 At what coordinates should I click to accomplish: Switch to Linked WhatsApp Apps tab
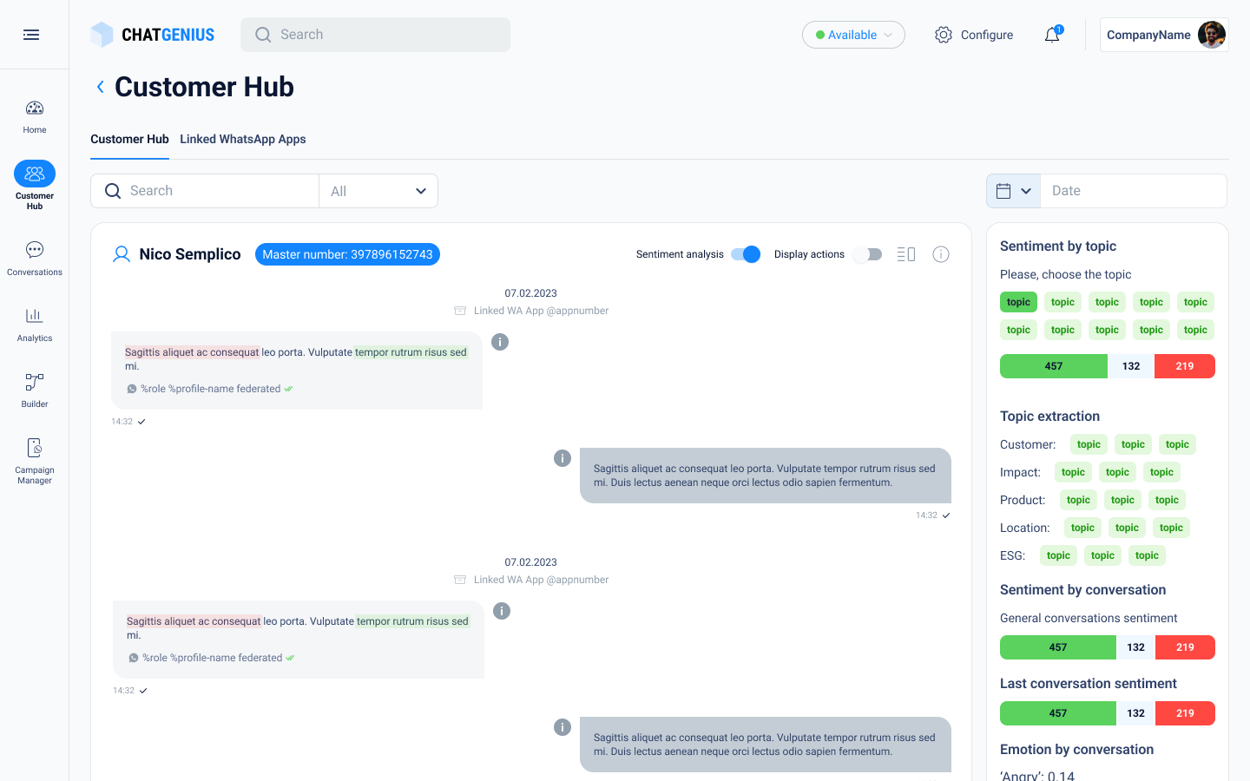point(243,139)
